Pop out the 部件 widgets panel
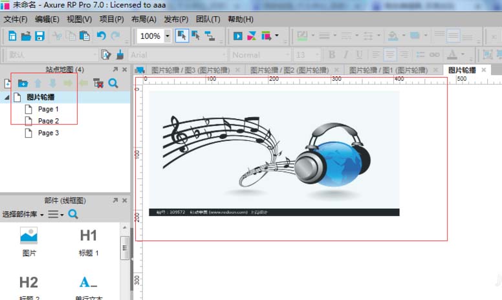Image resolution: width=502 pixels, height=300 pixels. 115,200
